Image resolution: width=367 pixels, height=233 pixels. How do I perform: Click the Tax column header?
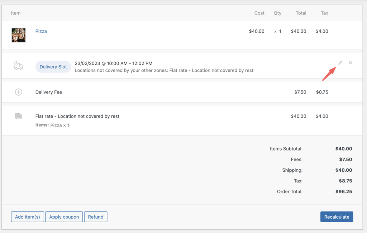coord(324,13)
